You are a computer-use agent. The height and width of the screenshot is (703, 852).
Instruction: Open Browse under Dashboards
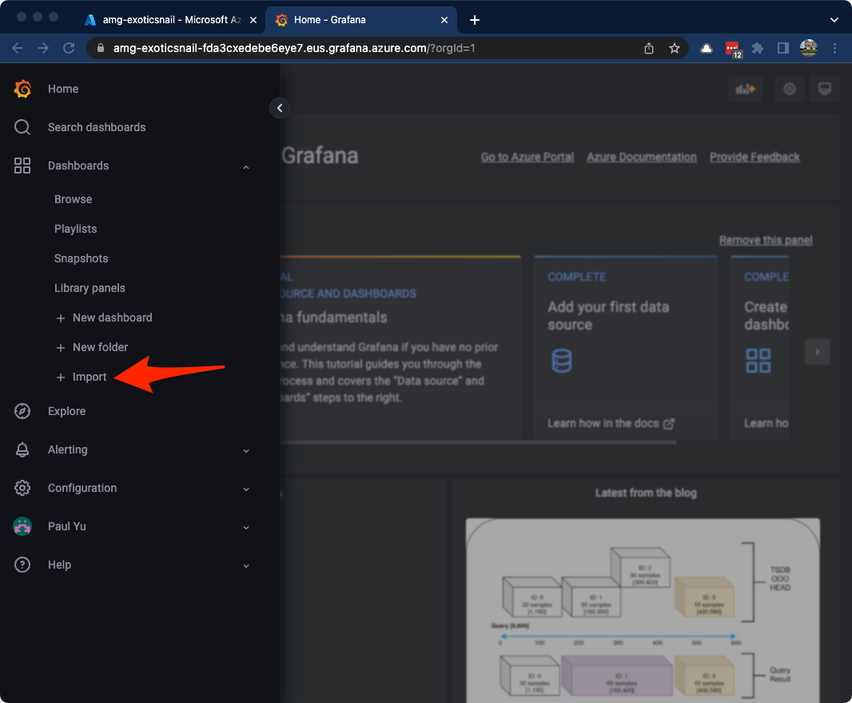pos(73,199)
